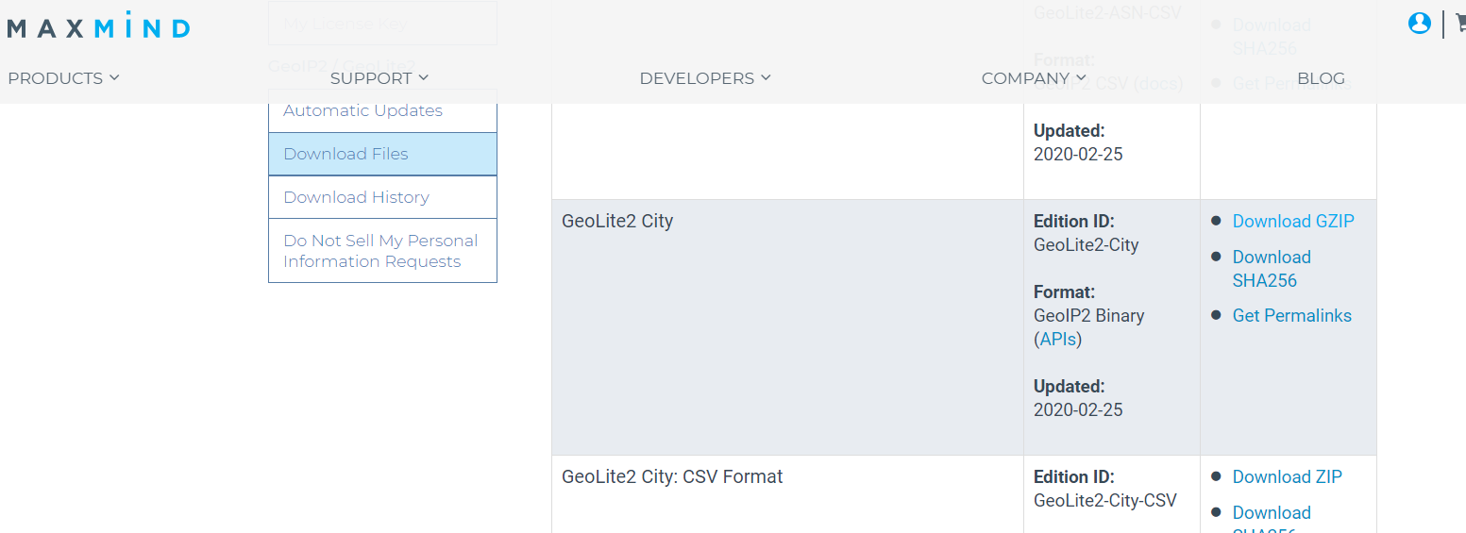This screenshot has width=1466, height=533.
Task: Click Get Permalinks for GeoLite2 City
Action: 1291,316
